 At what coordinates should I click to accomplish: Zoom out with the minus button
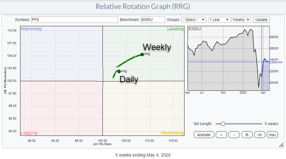point(234,135)
